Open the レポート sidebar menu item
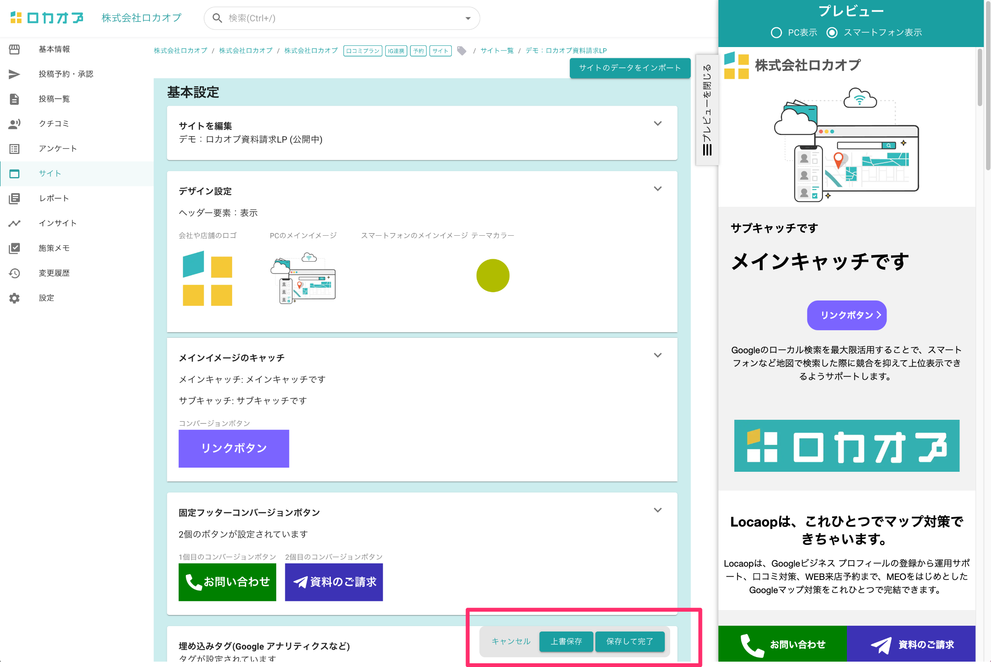 [x=54, y=198]
